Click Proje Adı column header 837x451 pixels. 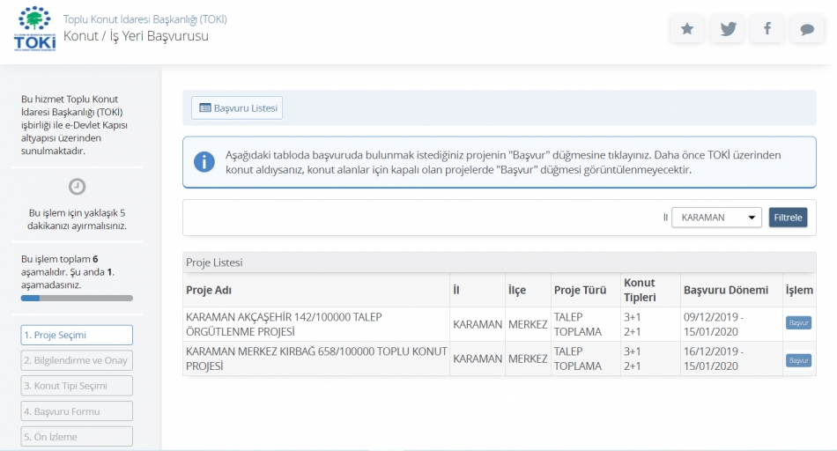[x=209, y=290]
